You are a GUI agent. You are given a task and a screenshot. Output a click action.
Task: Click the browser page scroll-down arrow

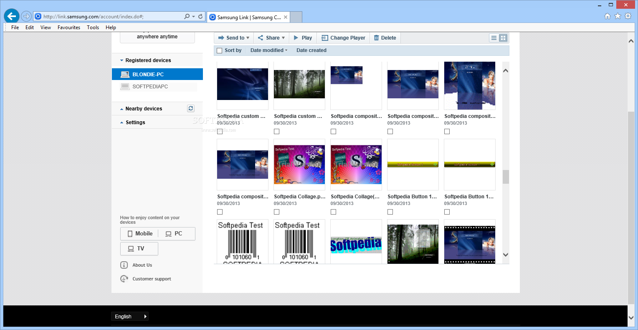(x=631, y=317)
